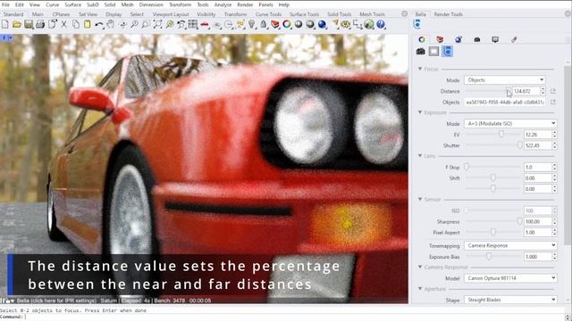Click Bella IPR settings in viewport status bar
The width and height of the screenshot is (572, 321).
57,300
